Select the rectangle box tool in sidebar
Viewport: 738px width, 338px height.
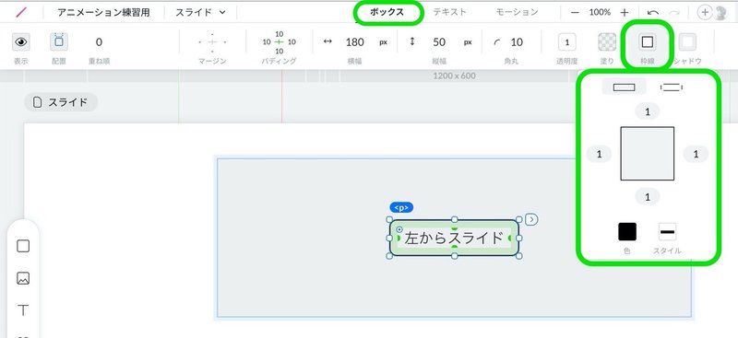23,246
